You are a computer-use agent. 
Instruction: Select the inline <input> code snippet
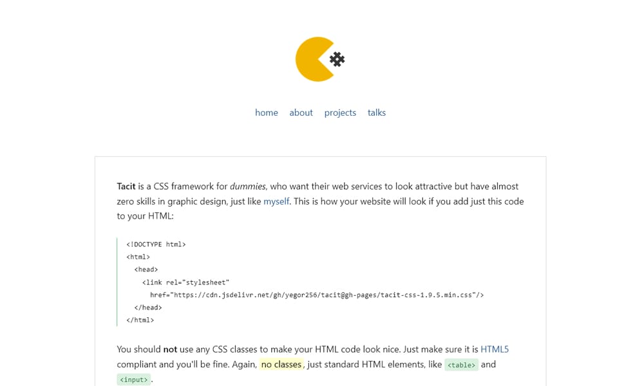(134, 379)
